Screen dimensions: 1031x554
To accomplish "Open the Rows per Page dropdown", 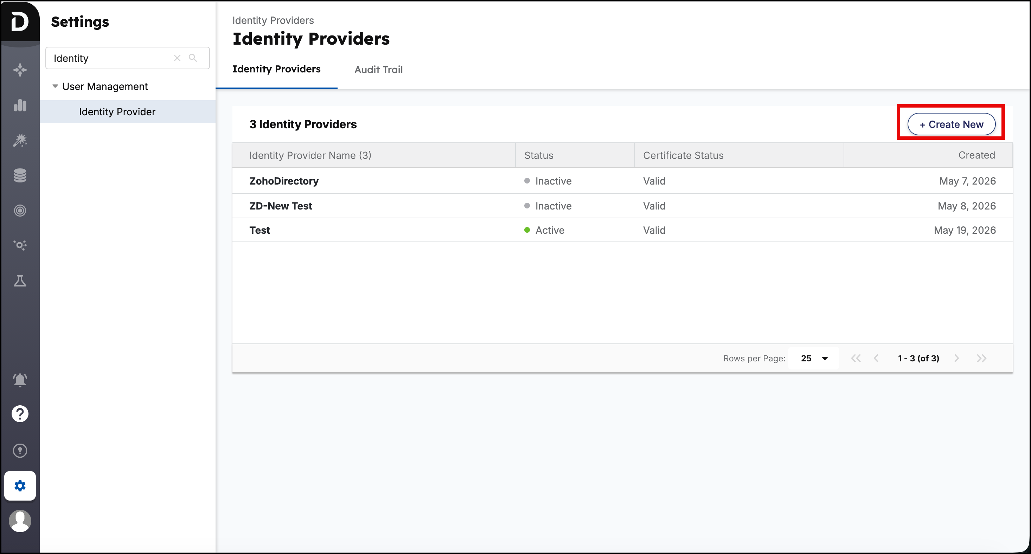I will point(814,359).
